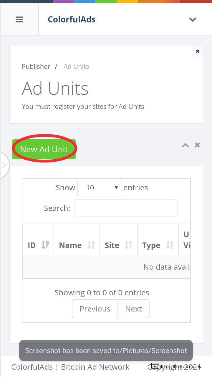Sort by Site using its sort arrows
Image resolution: width=212 pixels, height=377 pixels.
tap(129, 245)
